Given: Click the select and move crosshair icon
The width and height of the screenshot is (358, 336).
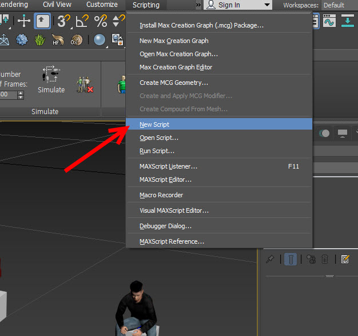Looking at the screenshot, I should tap(24, 21).
